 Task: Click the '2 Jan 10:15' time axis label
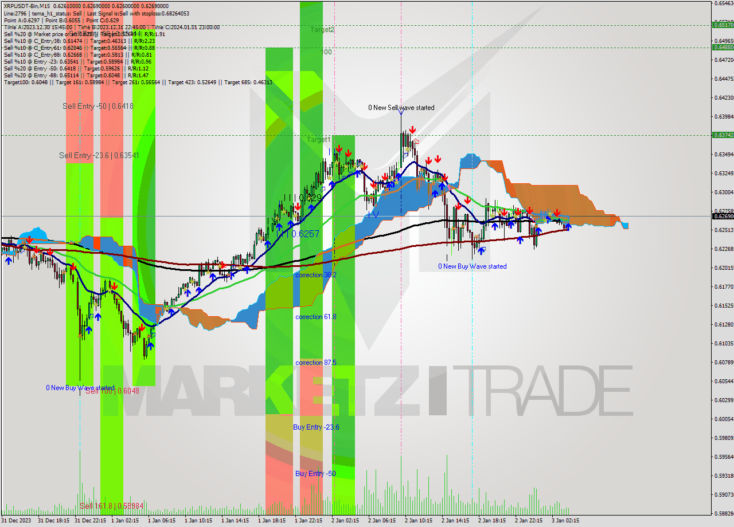click(x=419, y=521)
